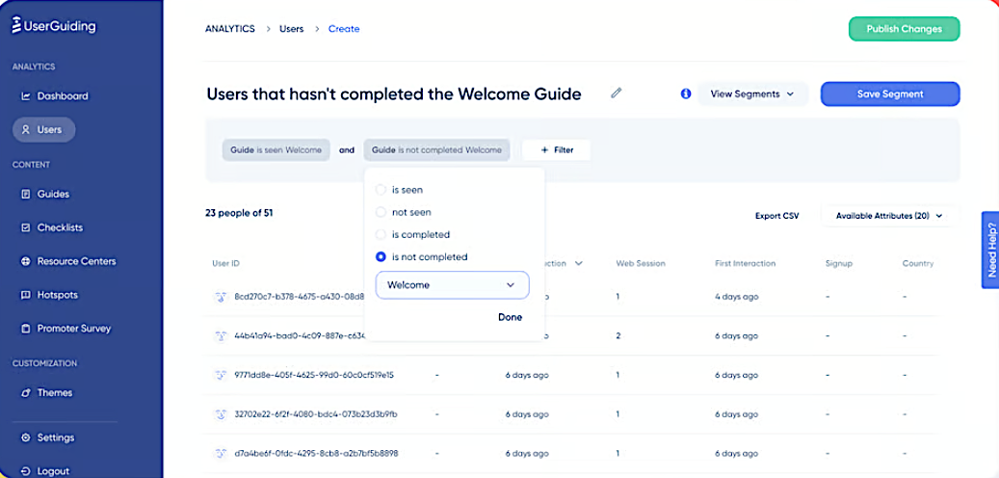Add a new filter with + Filter
Screen dimensions: 999x478
pyautogui.click(x=556, y=150)
